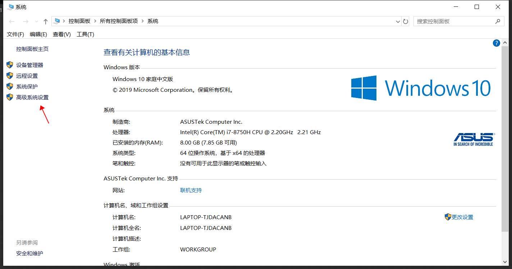Viewport: 512px width, 269px height.
Task: Open the 编辑(E) menu
Action: click(38, 34)
